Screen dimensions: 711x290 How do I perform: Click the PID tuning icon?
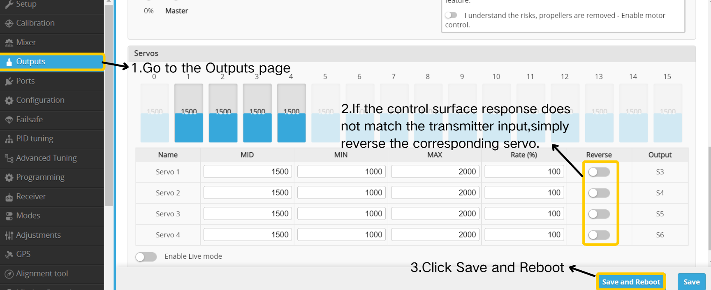tap(9, 139)
